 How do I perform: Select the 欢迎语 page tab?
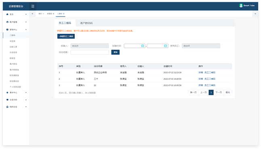point(49,14)
